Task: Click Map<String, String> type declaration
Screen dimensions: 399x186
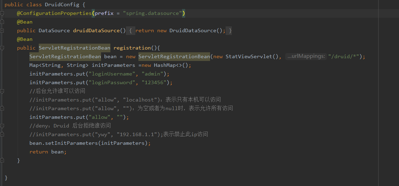Action: click(x=59, y=65)
